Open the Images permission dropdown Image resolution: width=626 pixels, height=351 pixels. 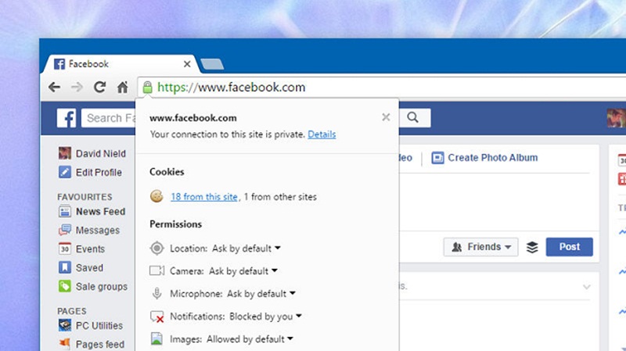[250, 339]
